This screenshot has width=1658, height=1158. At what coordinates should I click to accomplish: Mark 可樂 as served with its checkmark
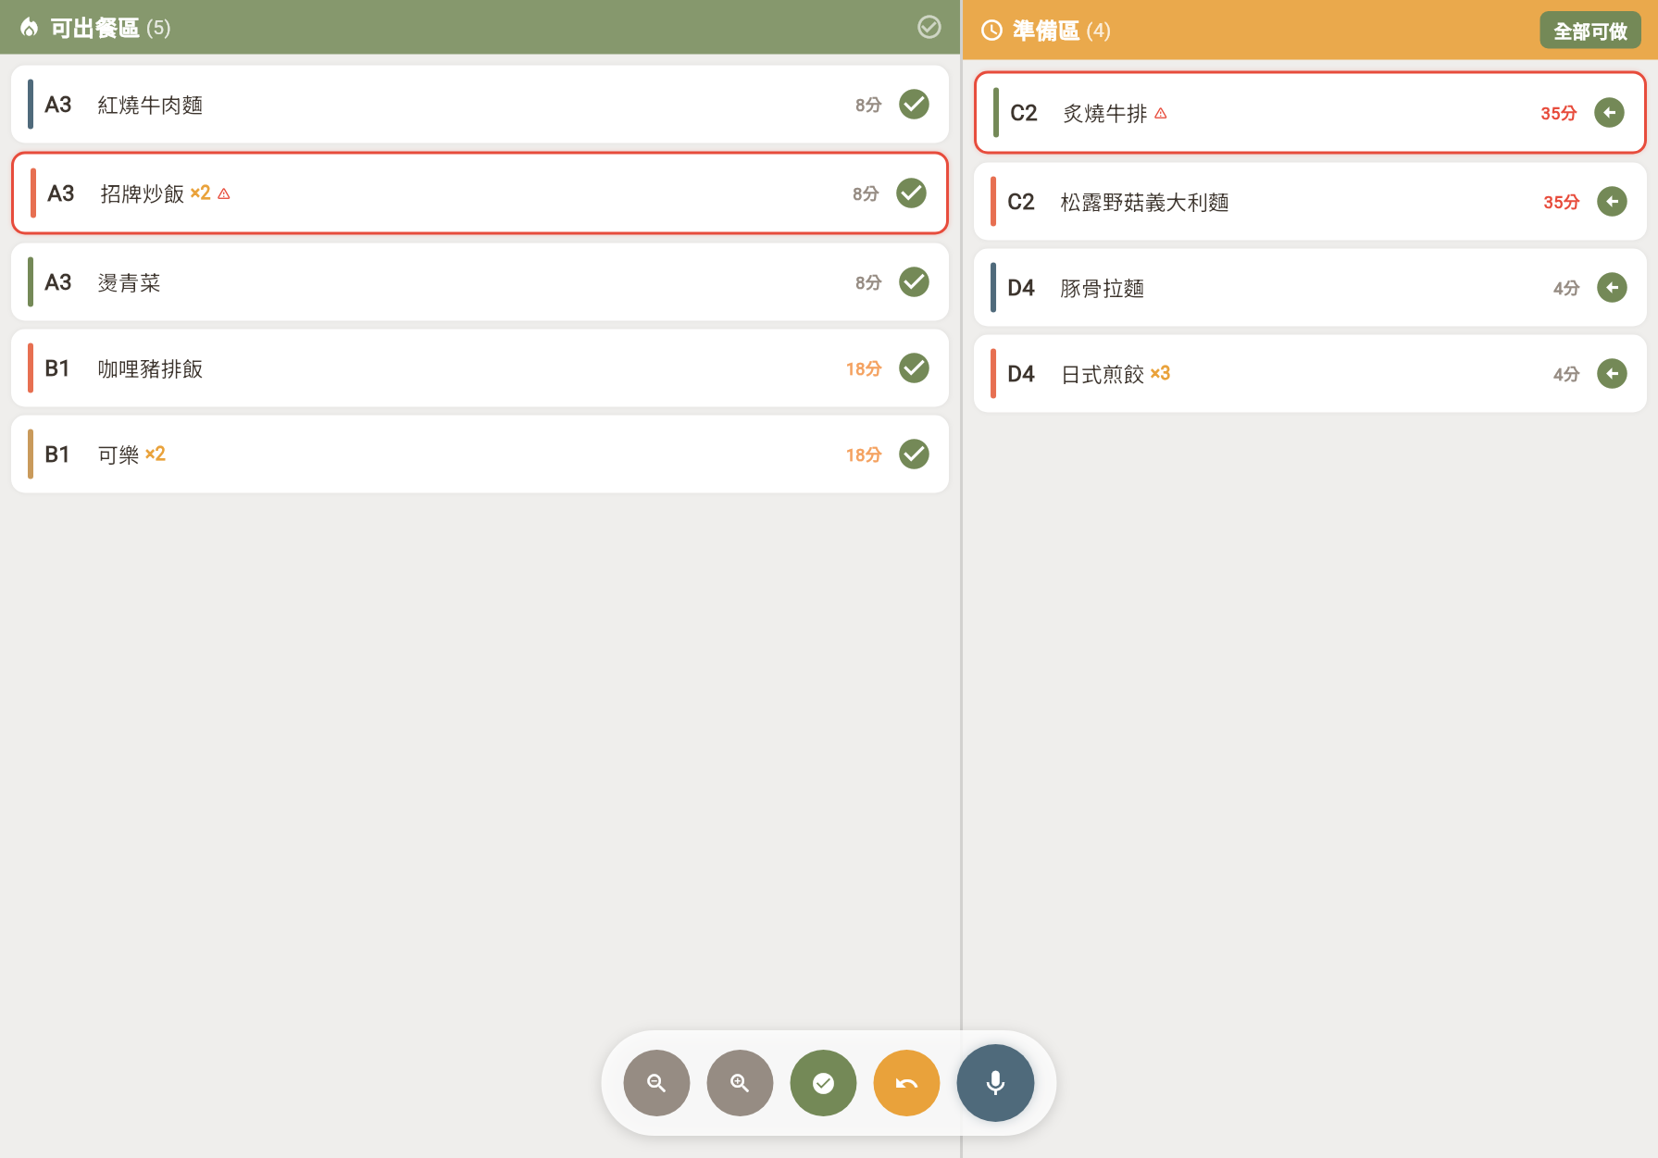pos(914,454)
